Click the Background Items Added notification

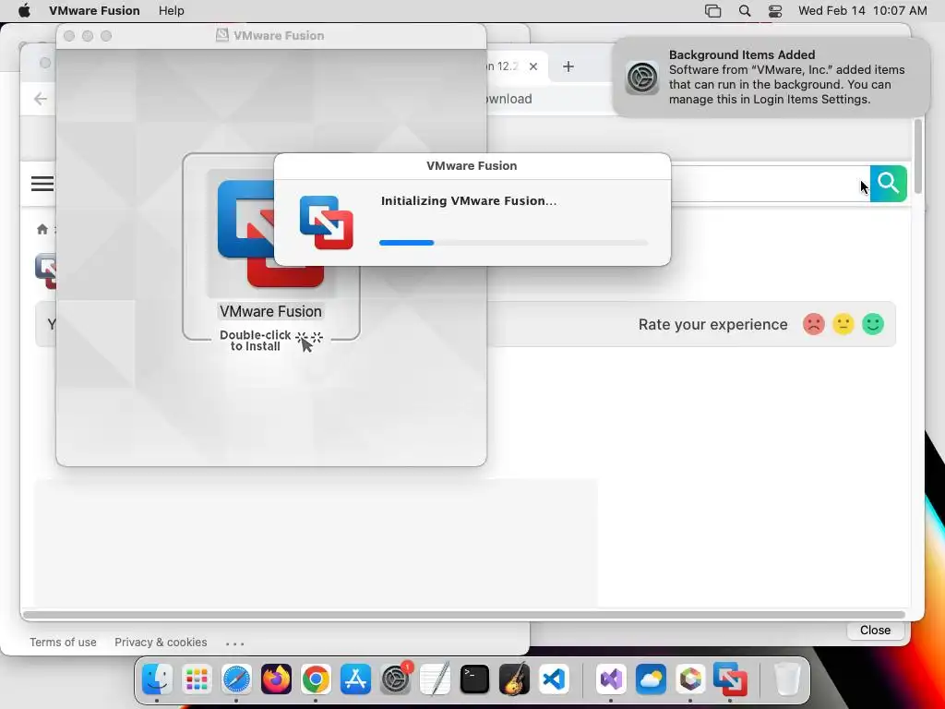coord(771,78)
